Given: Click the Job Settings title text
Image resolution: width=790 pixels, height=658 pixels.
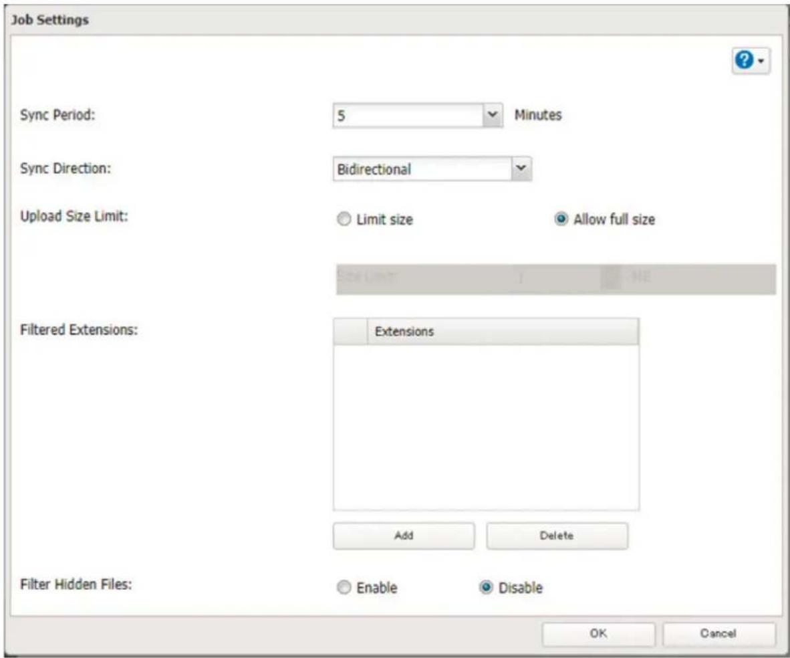Looking at the screenshot, I should [50, 20].
